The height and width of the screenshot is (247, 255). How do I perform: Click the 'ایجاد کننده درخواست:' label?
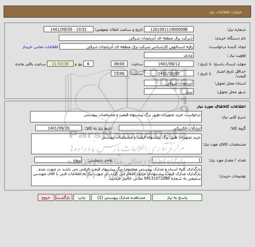pyautogui.click(x=227, y=47)
